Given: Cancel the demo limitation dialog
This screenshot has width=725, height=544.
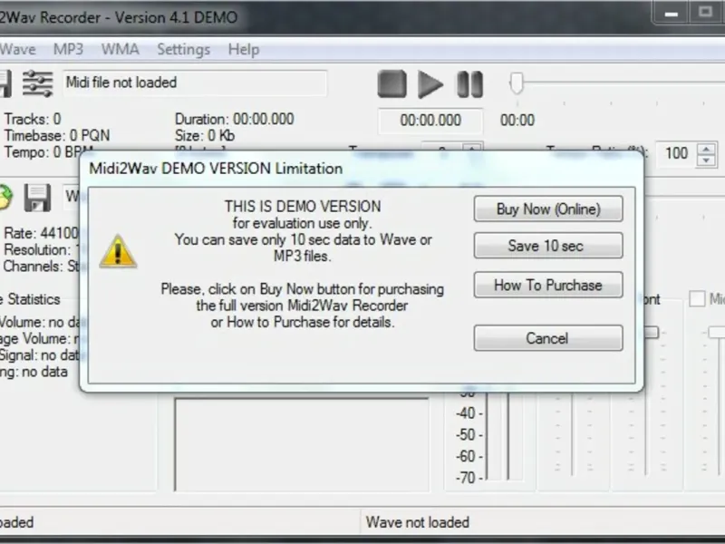Looking at the screenshot, I should (548, 338).
